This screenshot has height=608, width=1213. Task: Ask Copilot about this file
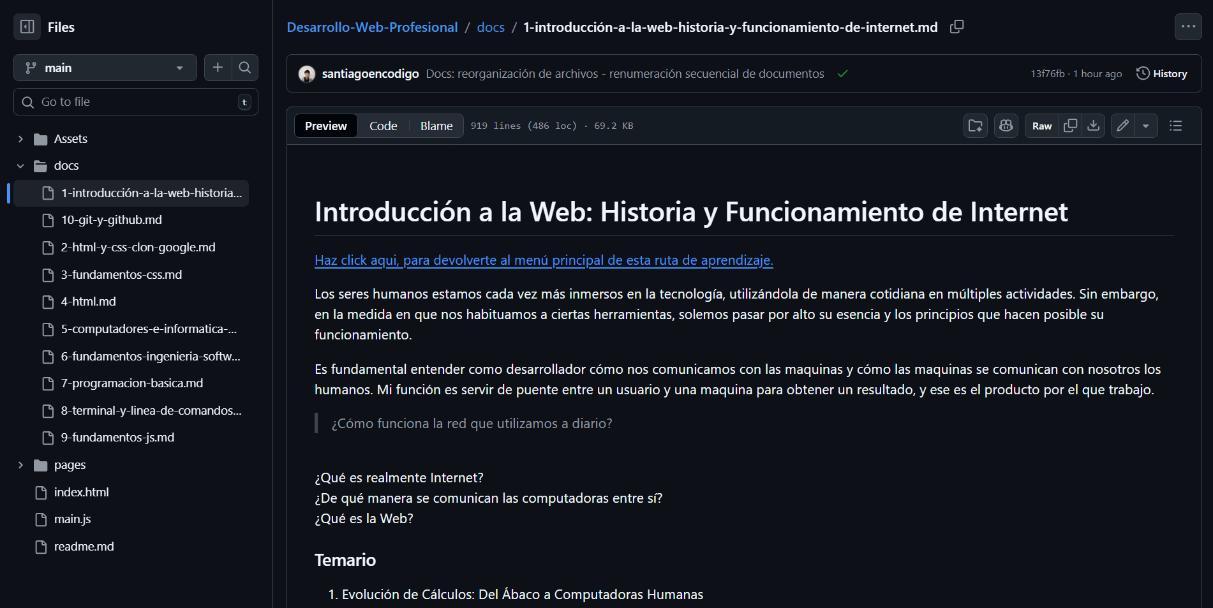click(1006, 126)
